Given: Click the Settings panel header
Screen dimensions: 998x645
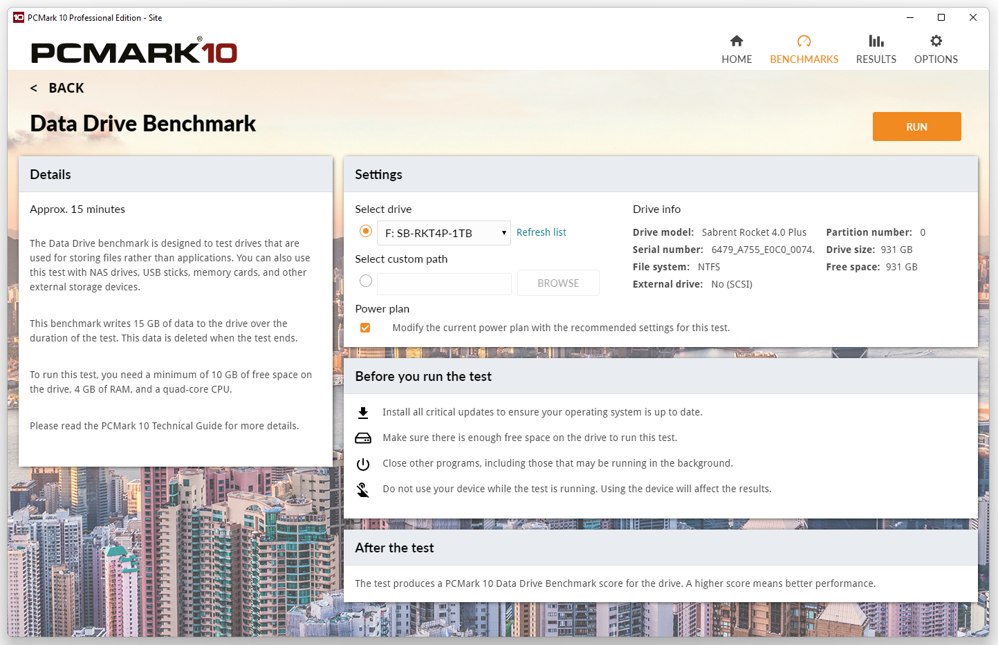Looking at the screenshot, I should pos(660,174).
